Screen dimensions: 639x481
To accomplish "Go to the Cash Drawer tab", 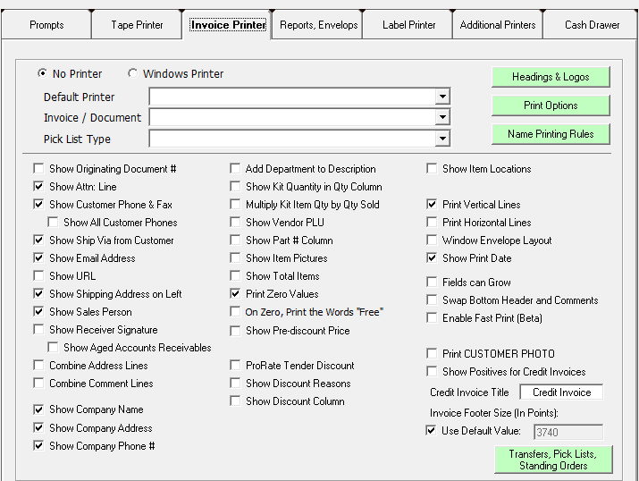I will pyautogui.click(x=592, y=25).
